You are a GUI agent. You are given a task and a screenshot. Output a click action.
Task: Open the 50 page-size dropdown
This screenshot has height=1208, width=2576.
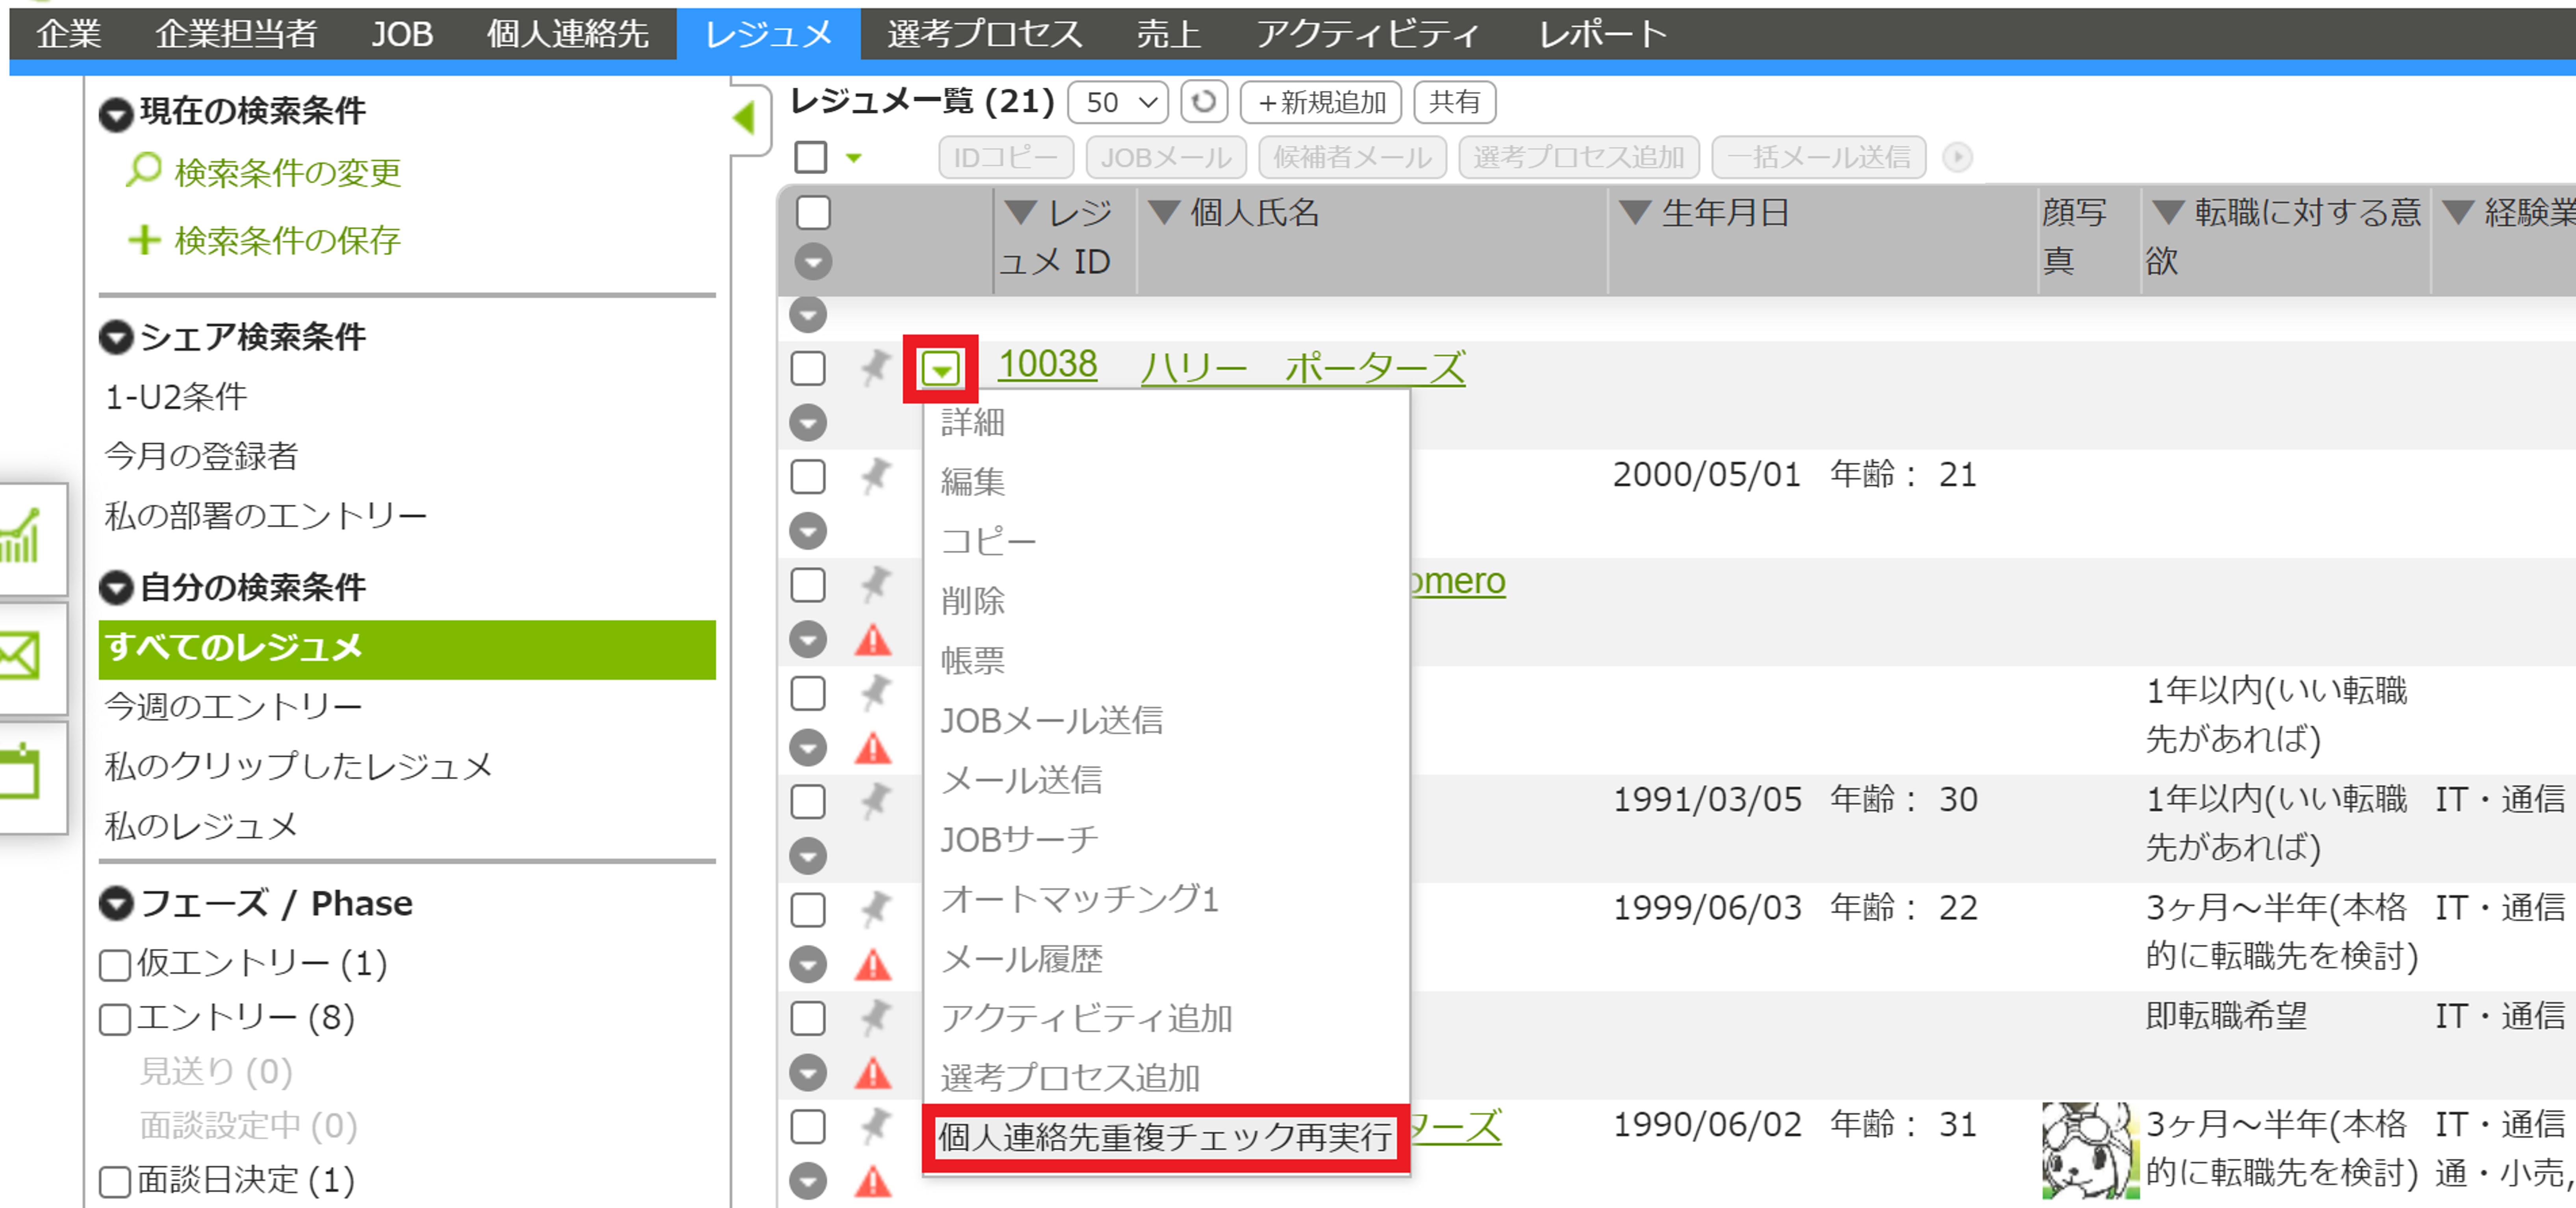(1118, 101)
